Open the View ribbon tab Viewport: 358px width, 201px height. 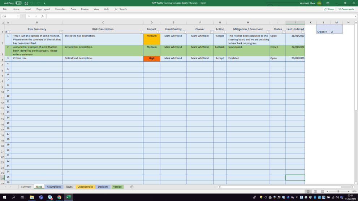click(x=96, y=9)
